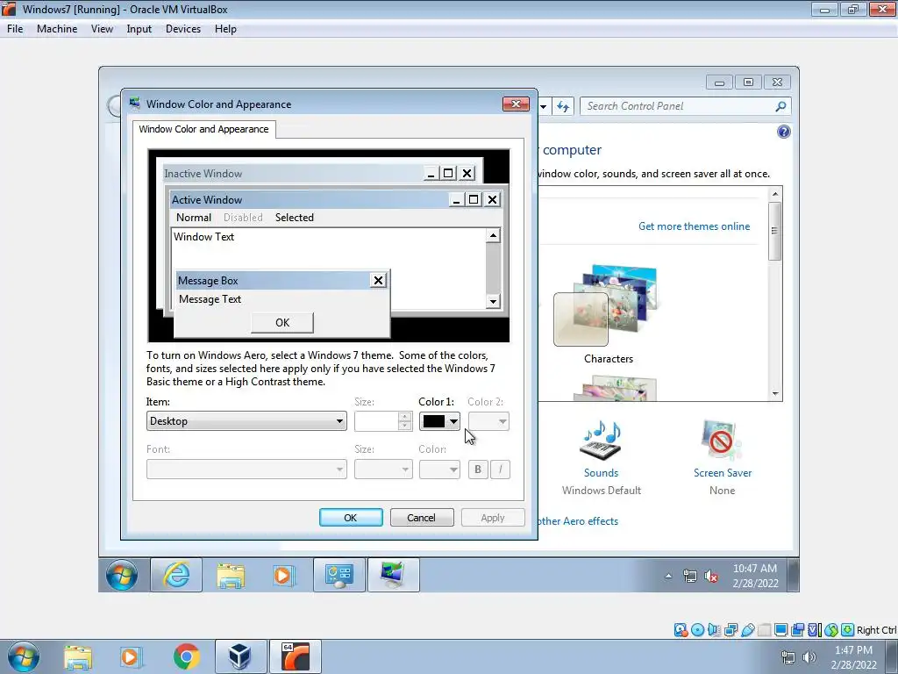Click the VirtualBox cube icon in host taskbar
This screenshot has width=898, height=674.
click(240, 656)
